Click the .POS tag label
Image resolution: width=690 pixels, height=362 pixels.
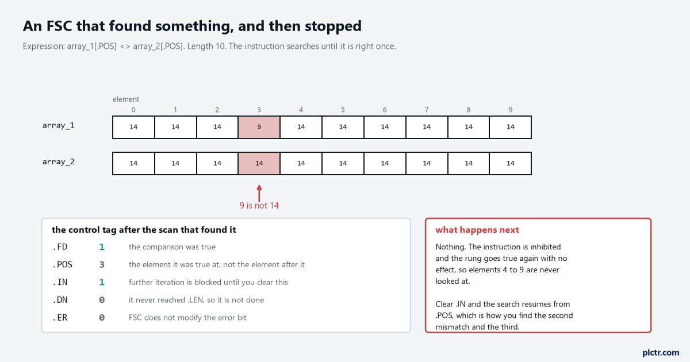coord(62,265)
